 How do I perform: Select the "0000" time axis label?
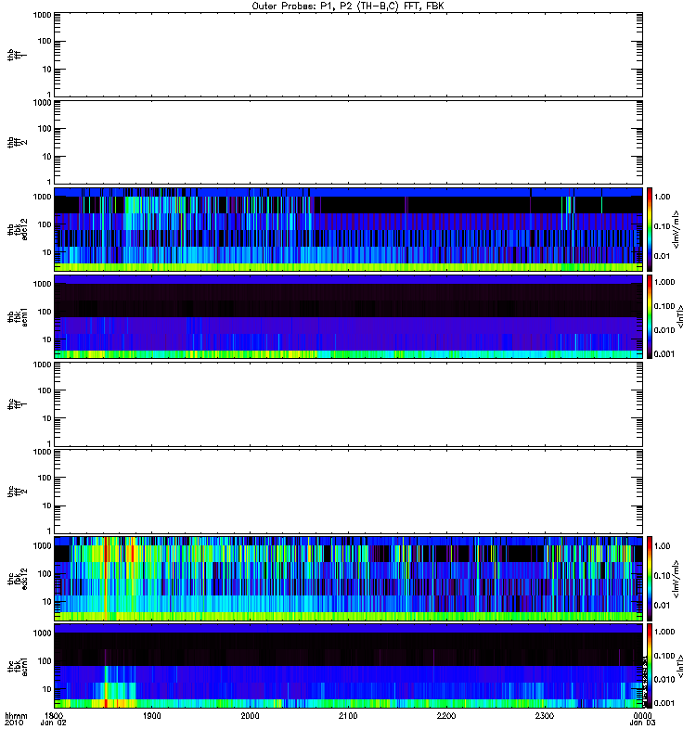pyautogui.click(x=642, y=715)
